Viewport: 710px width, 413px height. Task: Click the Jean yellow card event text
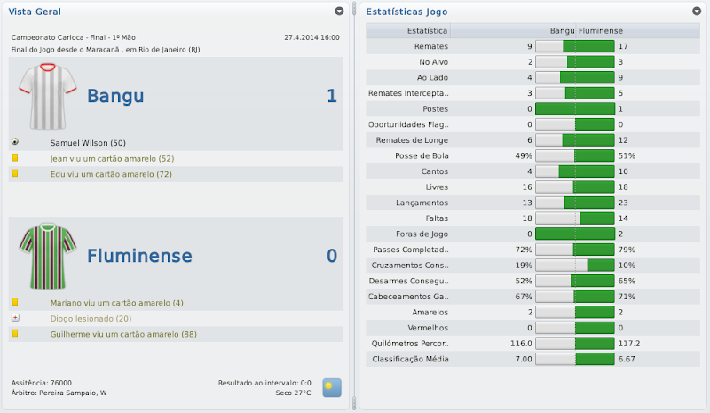(x=112, y=158)
